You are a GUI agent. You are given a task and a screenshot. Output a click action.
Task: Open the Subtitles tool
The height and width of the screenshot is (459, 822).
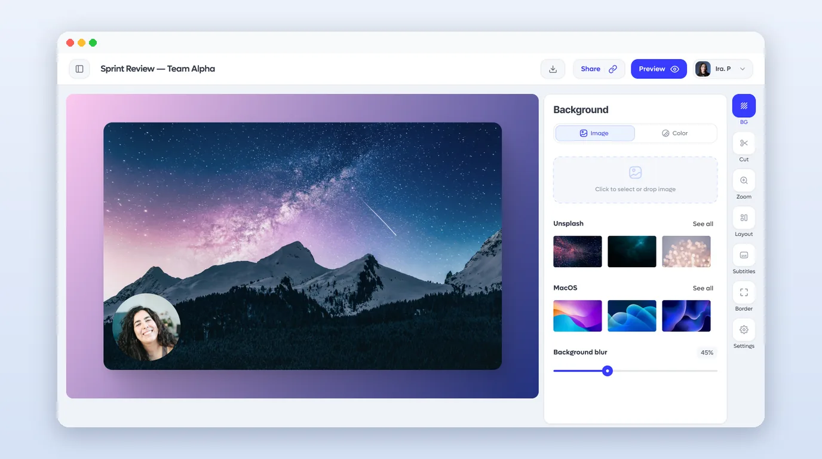[x=744, y=255]
